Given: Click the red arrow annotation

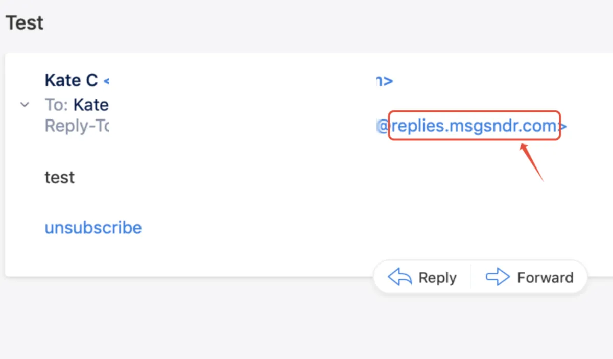Looking at the screenshot, I should click(531, 162).
